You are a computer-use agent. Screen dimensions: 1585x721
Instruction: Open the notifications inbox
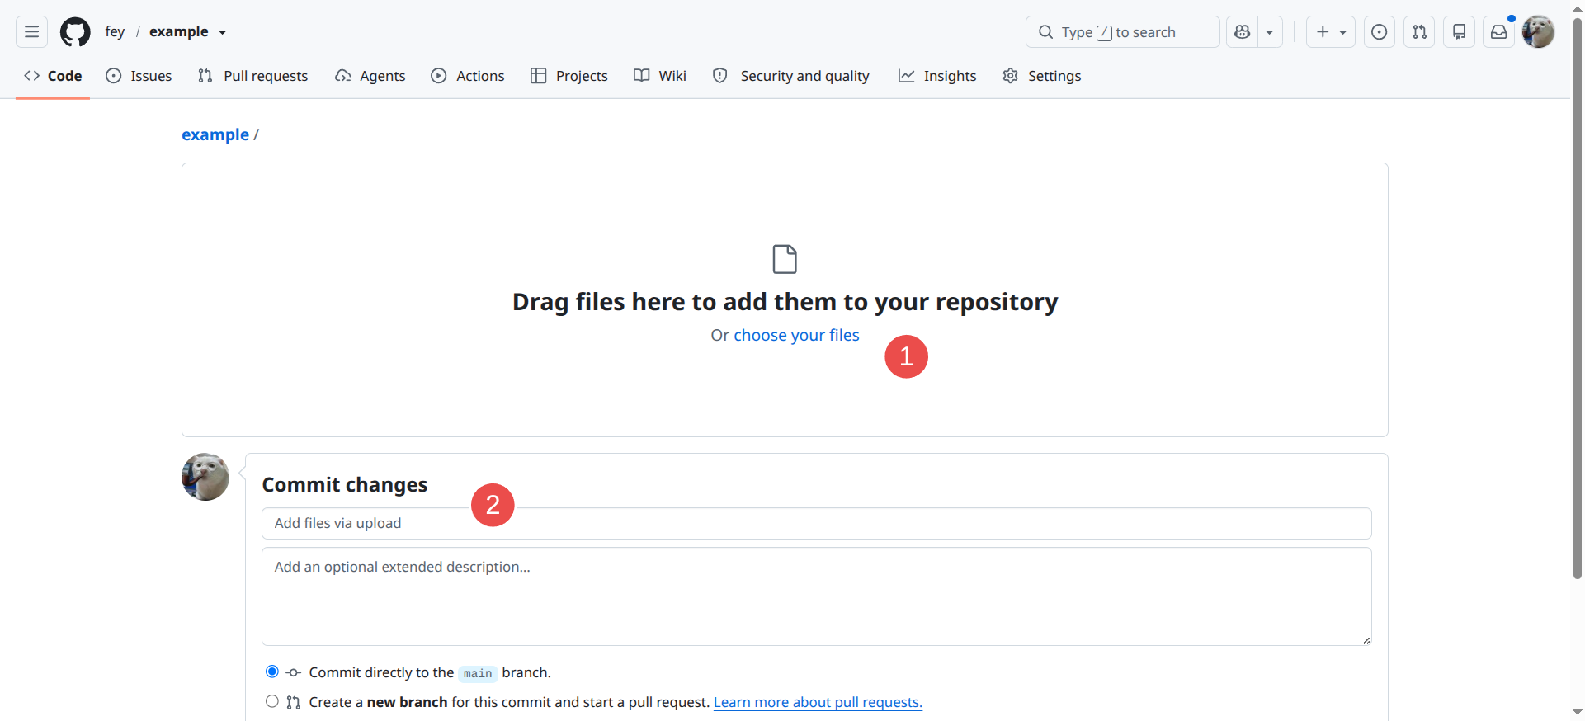point(1498,32)
